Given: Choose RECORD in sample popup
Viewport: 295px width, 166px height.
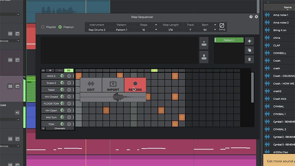Looking at the screenshot, I should 135,85.
